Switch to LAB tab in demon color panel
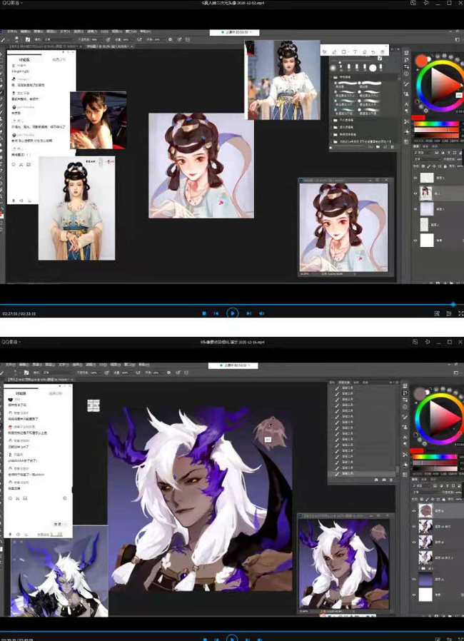The image size is (464, 641). pyautogui.click(x=443, y=474)
